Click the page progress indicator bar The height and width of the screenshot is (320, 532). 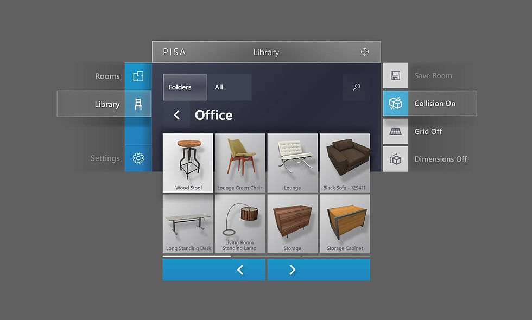coord(267,256)
